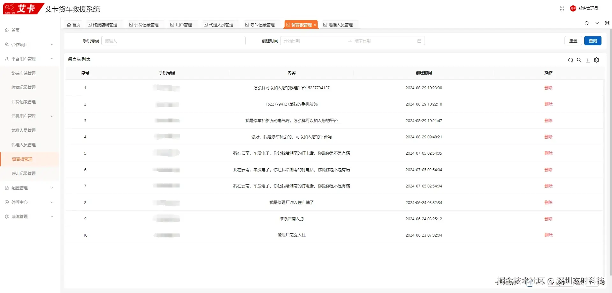Open the tab actions dropdown chevron
This screenshot has width=612, height=293.
point(597,23)
